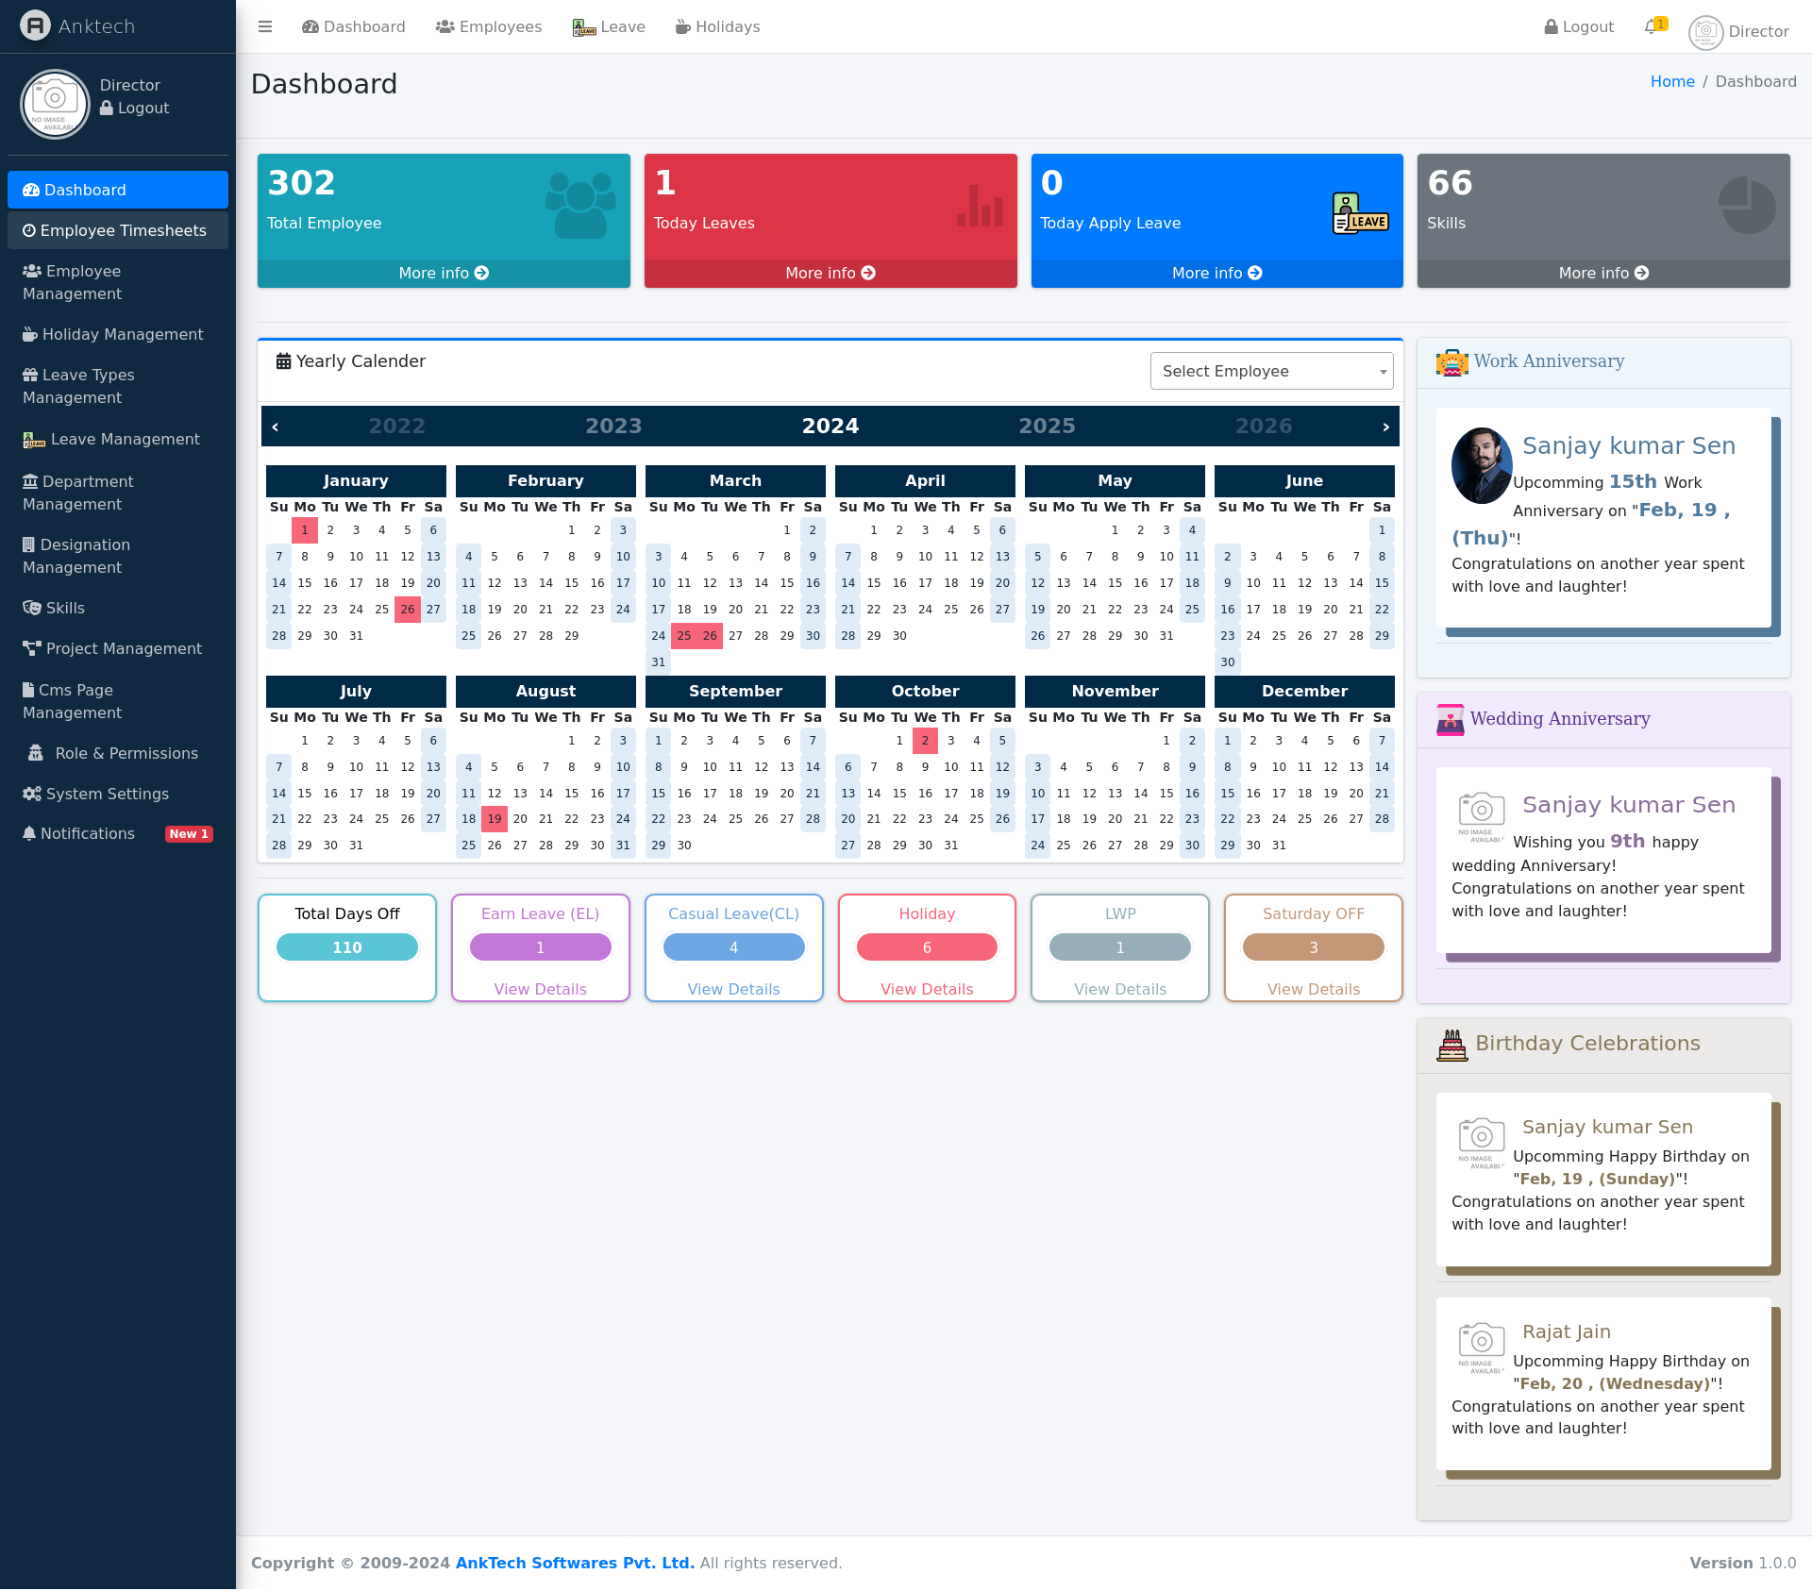Click the hamburger sidebar toggle icon
The width and height of the screenshot is (1812, 1591).
coord(265,26)
